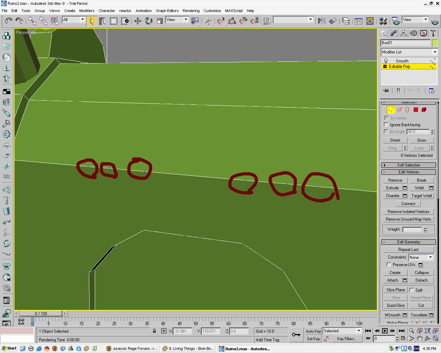Select Polygon sub-object level icon
The width and height of the screenshot is (441, 353).
click(x=416, y=110)
